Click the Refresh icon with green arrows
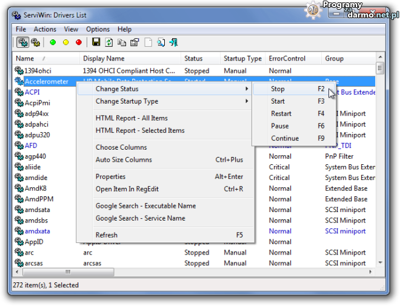The height and width of the screenshot is (306, 400). (109, 42)
